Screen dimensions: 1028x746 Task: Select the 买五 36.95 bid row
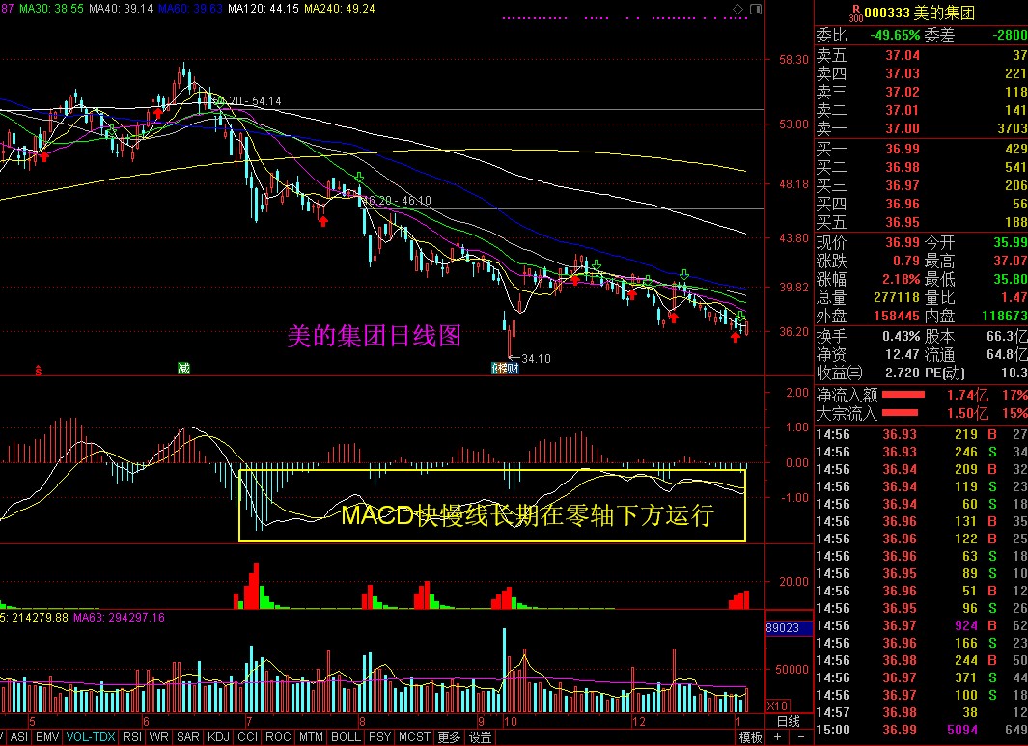(921, 222)
